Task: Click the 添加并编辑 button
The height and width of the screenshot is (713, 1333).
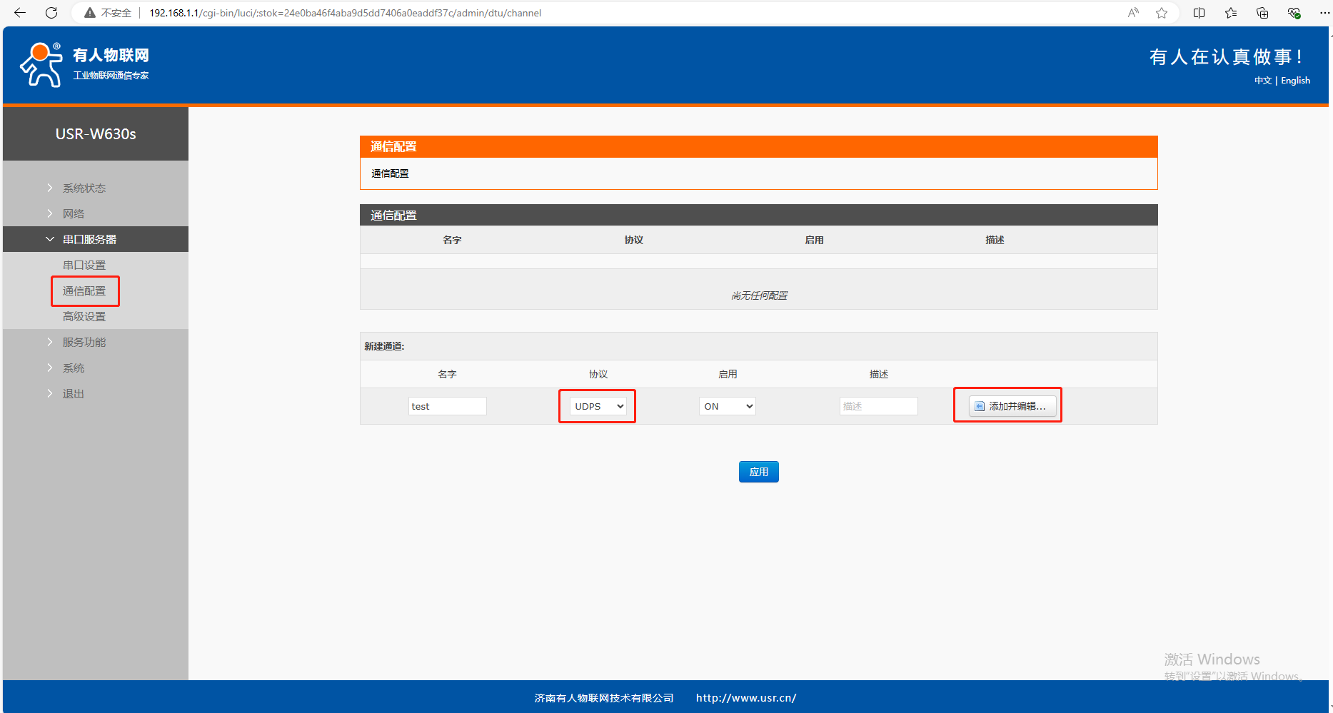Action: 1012,406
